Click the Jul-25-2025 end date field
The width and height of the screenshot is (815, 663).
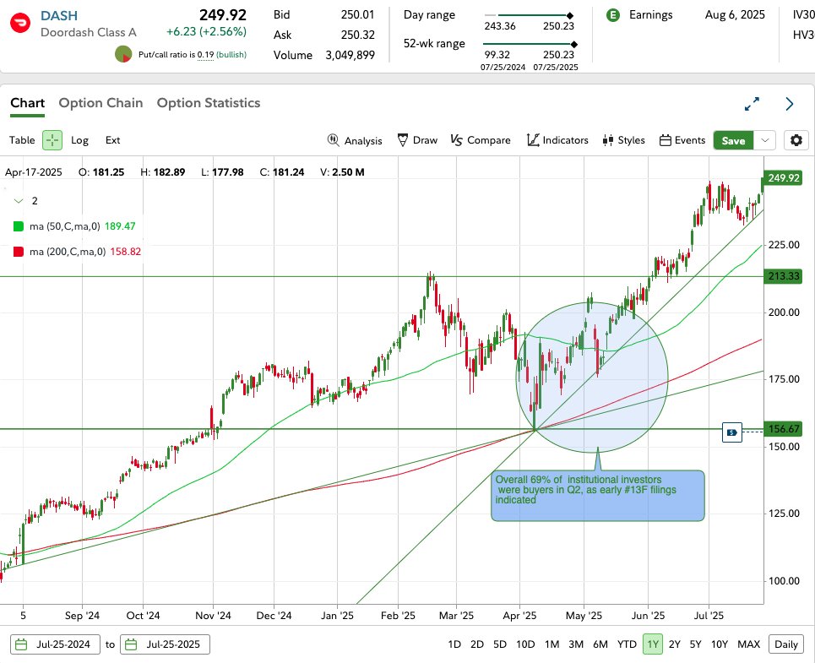click(x=165, y=644)
